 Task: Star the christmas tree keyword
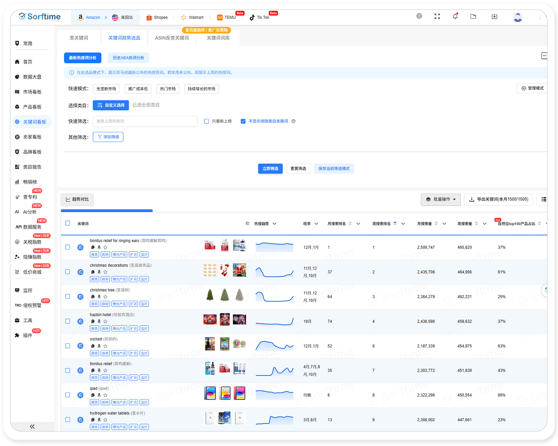[105, 297]
